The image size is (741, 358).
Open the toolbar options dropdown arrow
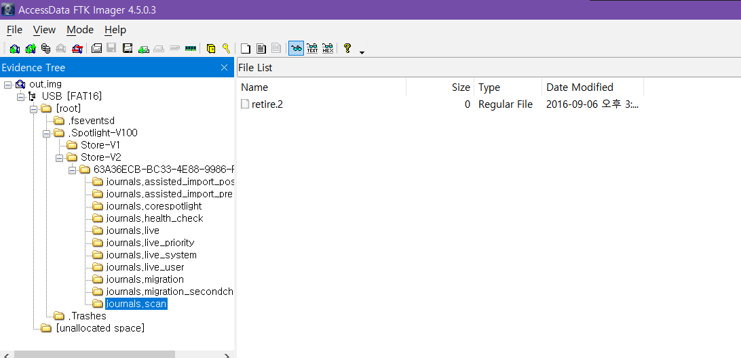[362, 52]
